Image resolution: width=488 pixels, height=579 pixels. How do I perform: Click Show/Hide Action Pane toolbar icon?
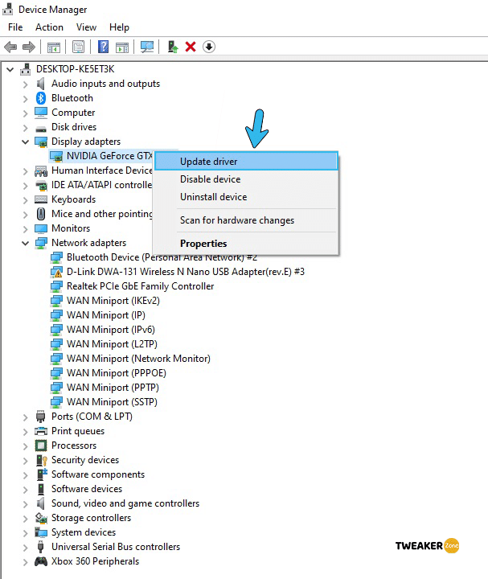(x=122, y=47)
